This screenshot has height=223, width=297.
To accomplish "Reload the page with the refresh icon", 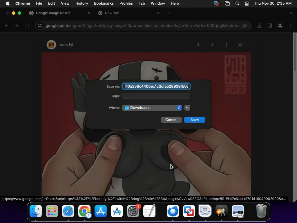I will coord(27,26).
